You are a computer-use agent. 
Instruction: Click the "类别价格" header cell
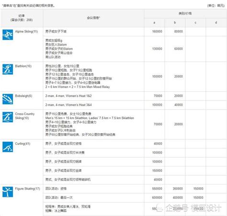185,13
